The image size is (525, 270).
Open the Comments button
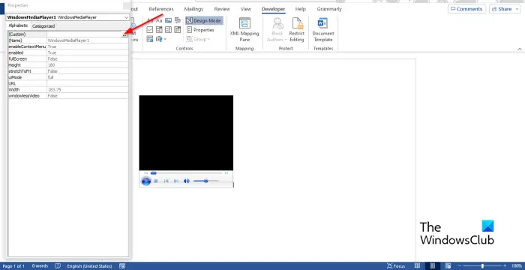pyautogui.click(x=466, y=9)
